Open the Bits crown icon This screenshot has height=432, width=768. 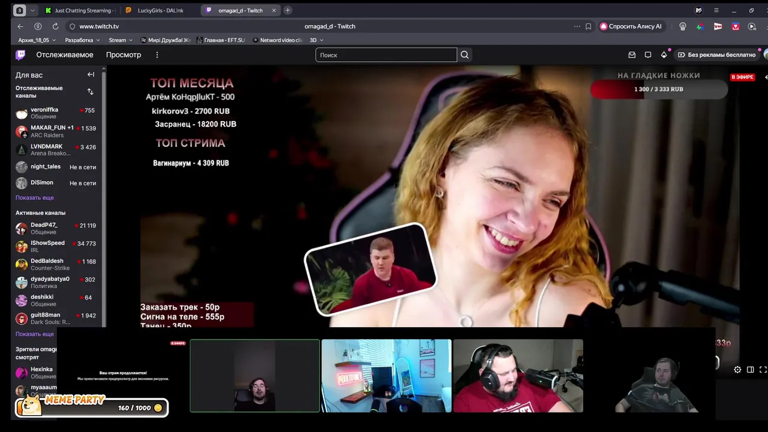click(664, 55)
